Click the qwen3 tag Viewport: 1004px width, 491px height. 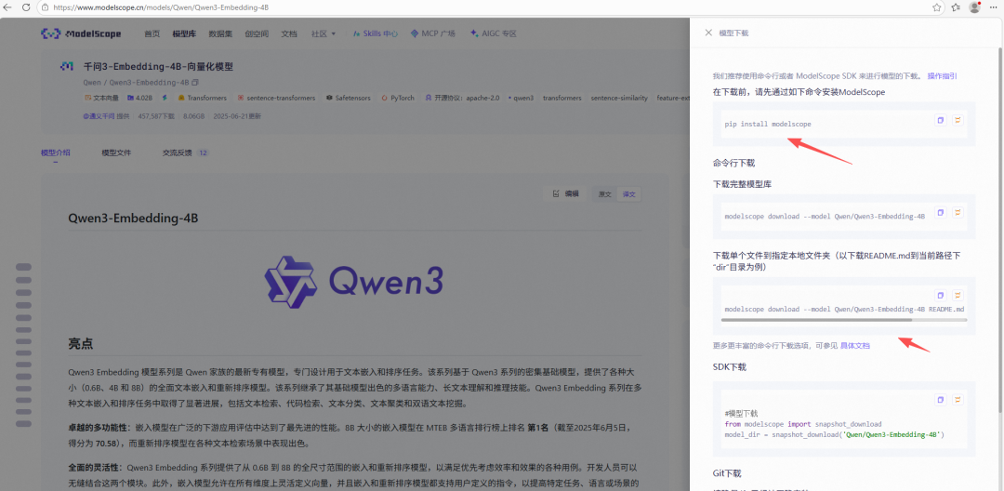522,98
